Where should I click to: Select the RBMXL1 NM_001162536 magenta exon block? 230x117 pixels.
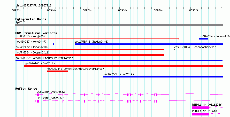[200, 108]
